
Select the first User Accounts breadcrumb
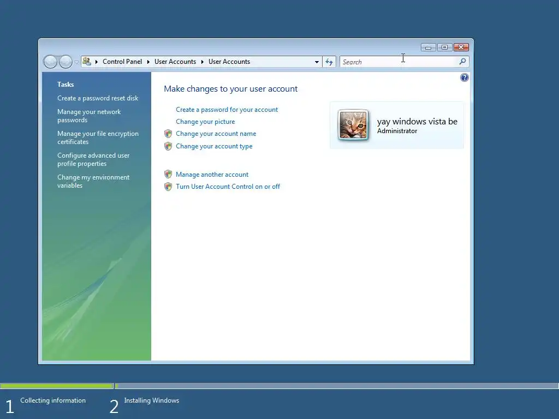[x=175, y=62]
